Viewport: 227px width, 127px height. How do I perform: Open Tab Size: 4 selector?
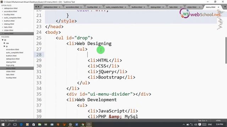pyautogui.click(x=203, y=121)
